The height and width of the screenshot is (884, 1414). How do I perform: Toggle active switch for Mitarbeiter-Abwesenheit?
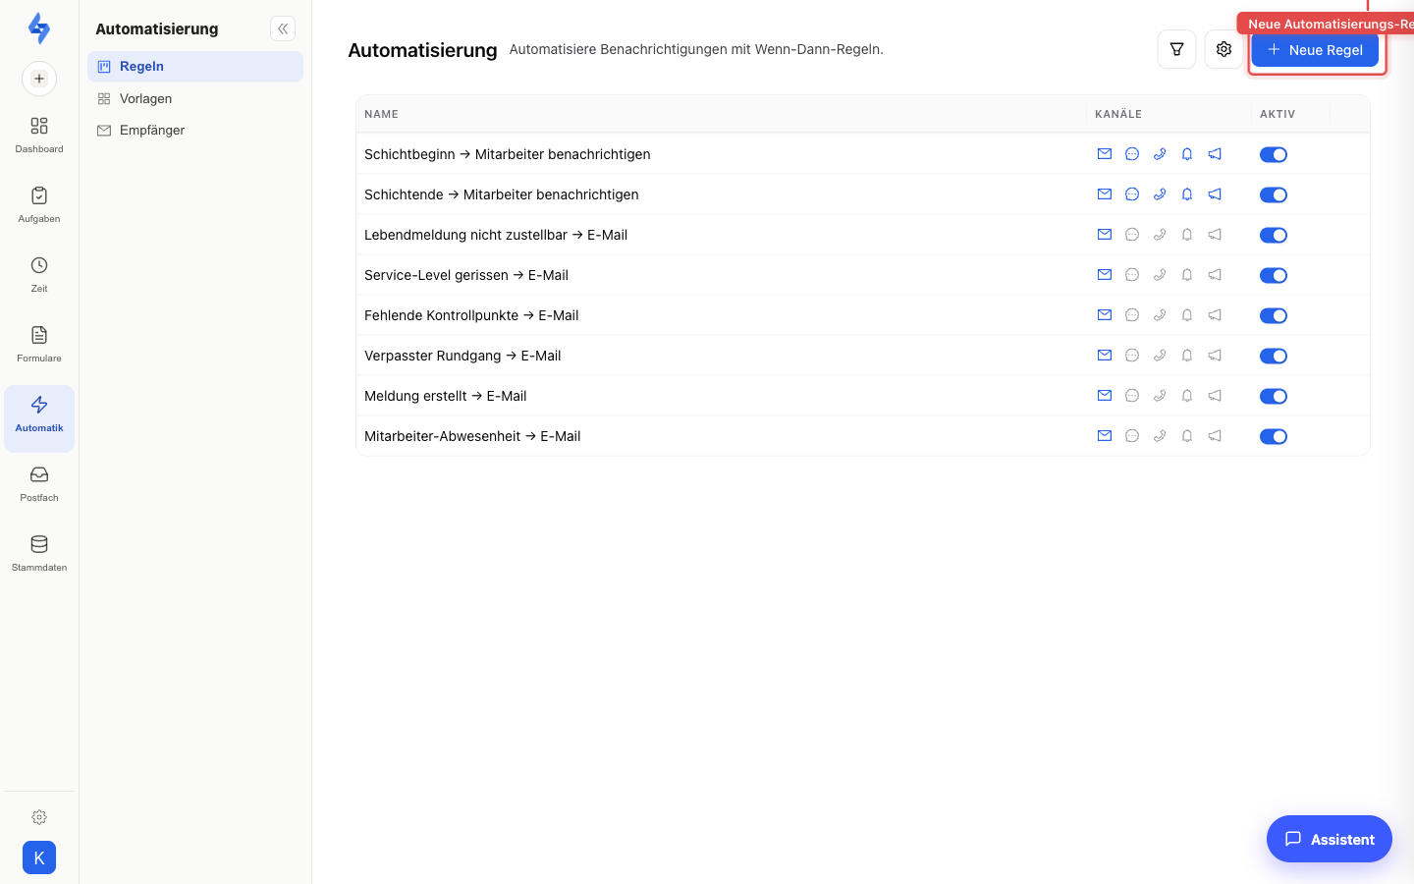1274,436
